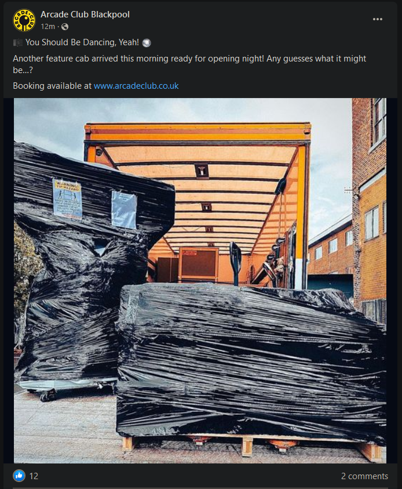402x489 pixels.
Task: View the 12 reactions count
Action: (34, 476)
